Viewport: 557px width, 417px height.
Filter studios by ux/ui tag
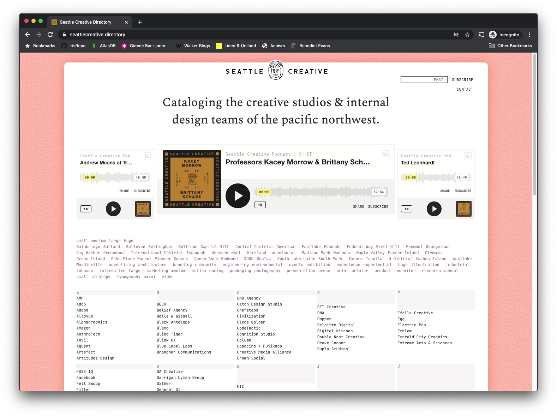tap(149, 277)
